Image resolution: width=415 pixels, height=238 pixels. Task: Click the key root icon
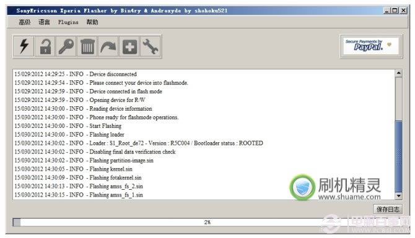(x=66, y=46)
